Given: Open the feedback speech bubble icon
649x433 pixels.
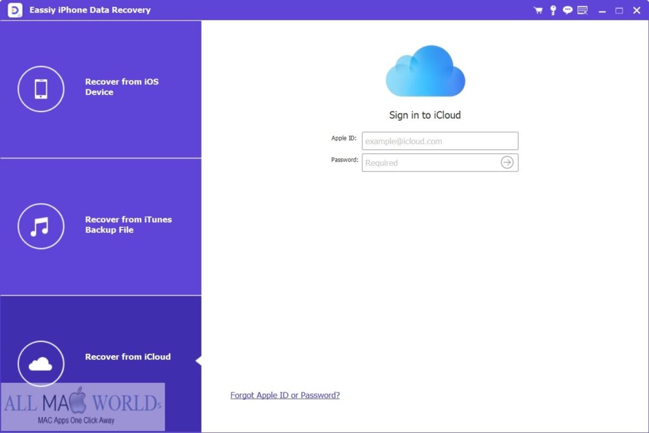Looking at the screenshot, I should point(567,10).
